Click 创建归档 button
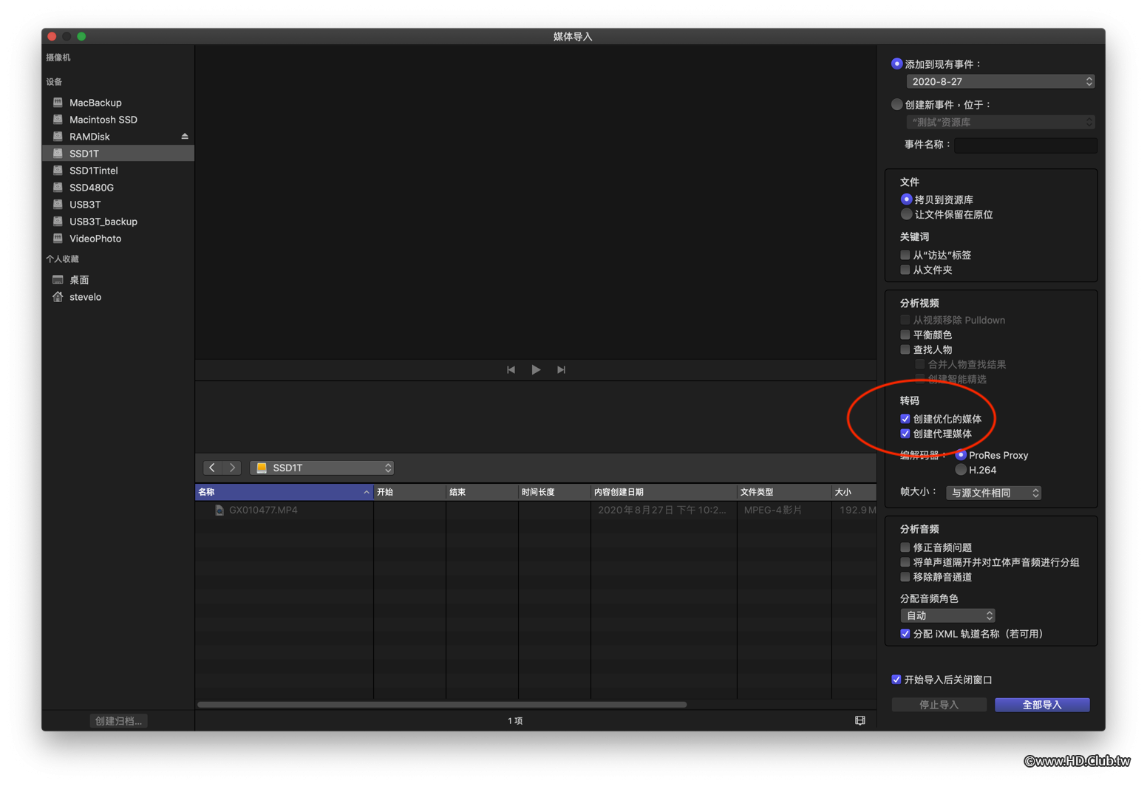This screenshot has width=1147, height=786. [x=118, y=721]
